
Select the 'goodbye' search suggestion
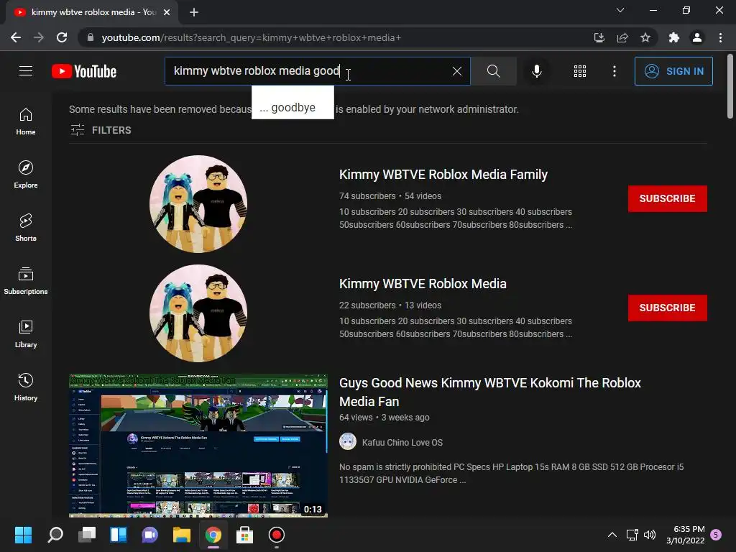click(293, 108)
